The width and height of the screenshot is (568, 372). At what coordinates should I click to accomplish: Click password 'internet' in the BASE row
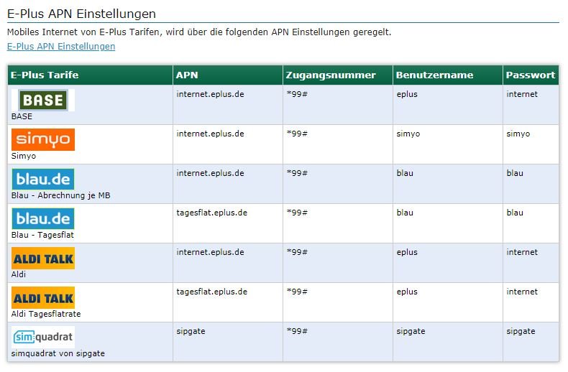(522, 94)
